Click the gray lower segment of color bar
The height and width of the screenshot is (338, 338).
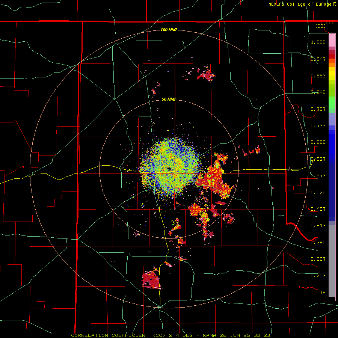point(332,261)
